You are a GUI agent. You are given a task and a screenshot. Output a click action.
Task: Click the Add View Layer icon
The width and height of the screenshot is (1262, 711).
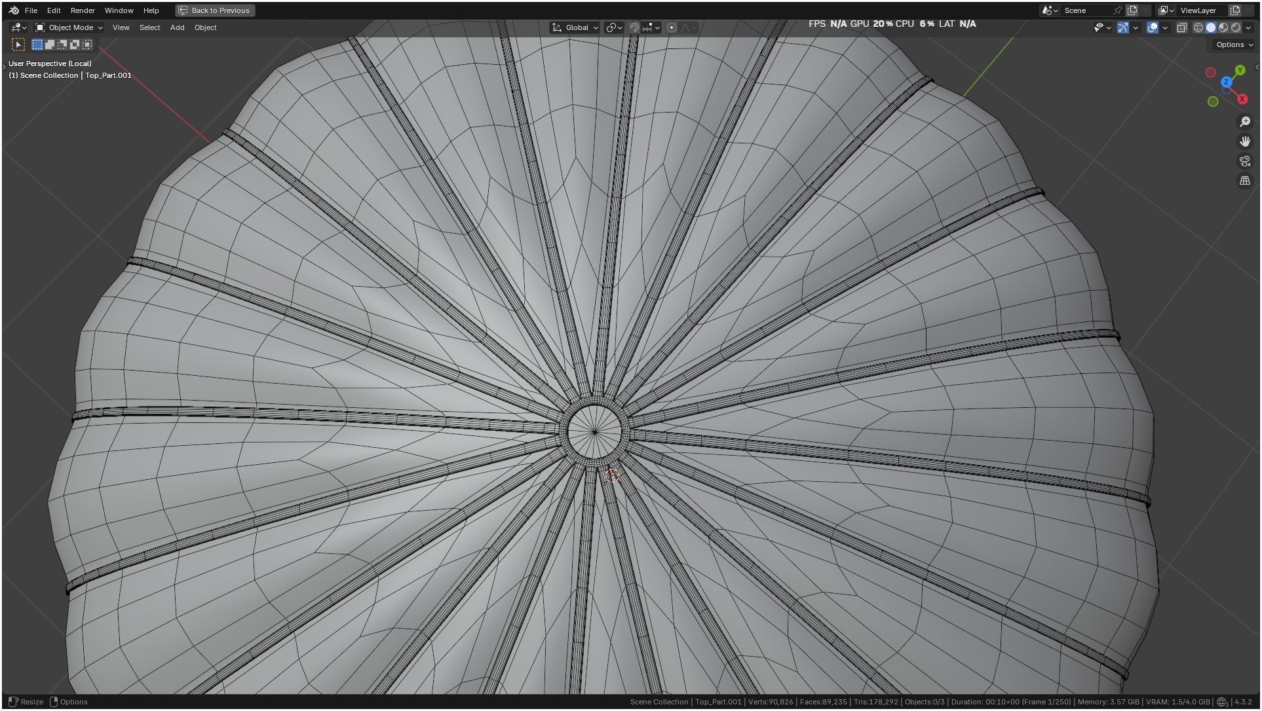(x=1235, y=10)
